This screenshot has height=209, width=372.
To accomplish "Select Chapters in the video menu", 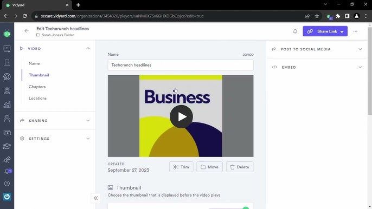I will pyautogui.click(x=37, y=87).
